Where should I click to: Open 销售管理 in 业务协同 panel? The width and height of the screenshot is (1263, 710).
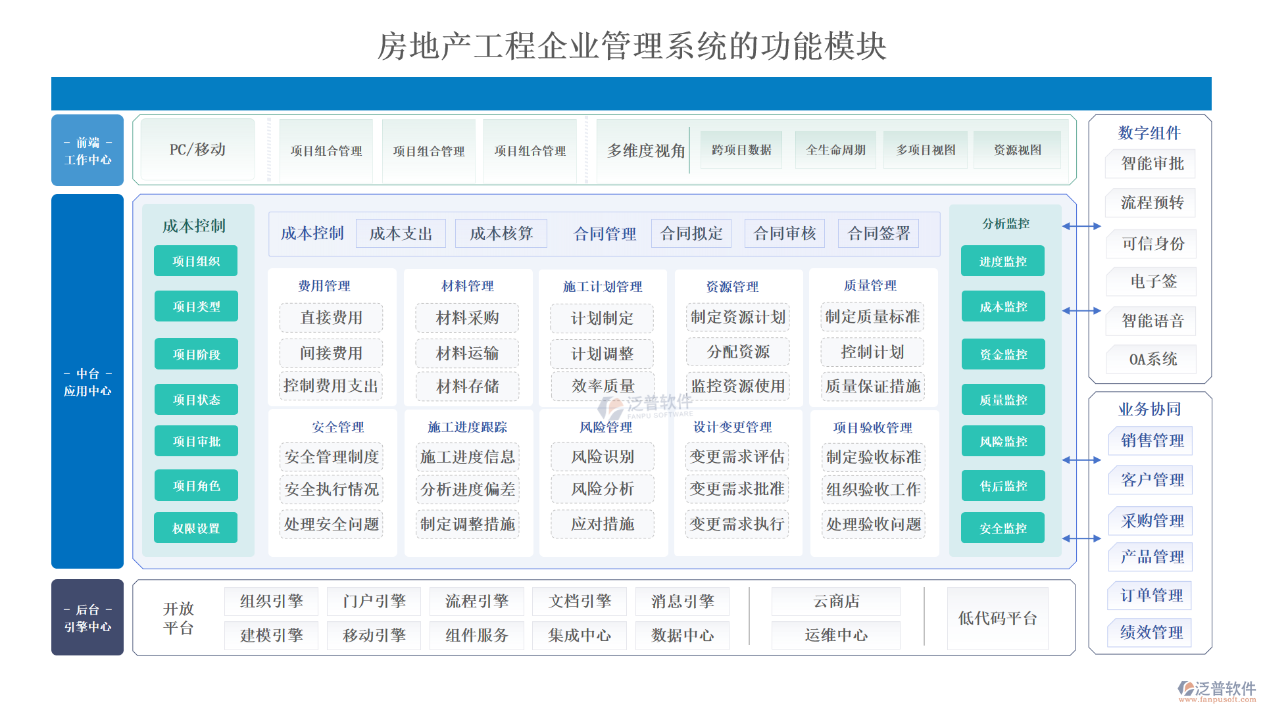tap(1152, 440)
